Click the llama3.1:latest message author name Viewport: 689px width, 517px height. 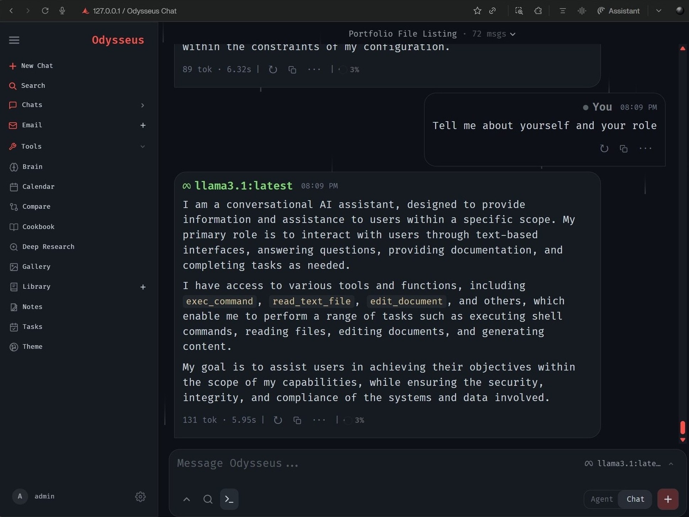pos(244,186)
